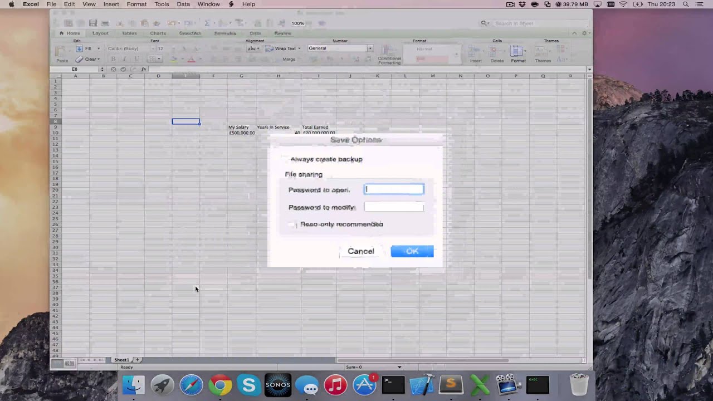Collapse the ribbon using chevron
The image size is (713, 401).
point(574,33)
